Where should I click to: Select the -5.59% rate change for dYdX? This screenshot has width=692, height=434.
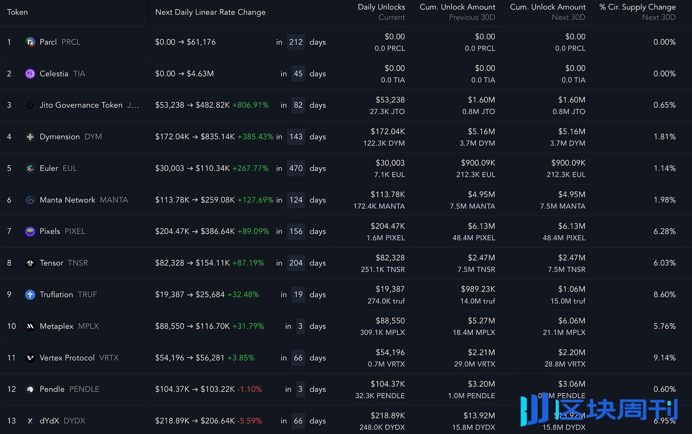250,421
